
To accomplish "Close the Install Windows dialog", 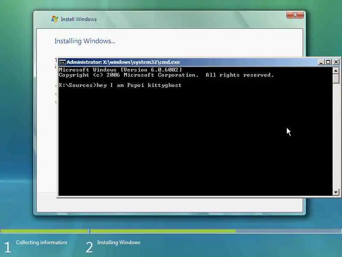I will click(x=295, y=15).
